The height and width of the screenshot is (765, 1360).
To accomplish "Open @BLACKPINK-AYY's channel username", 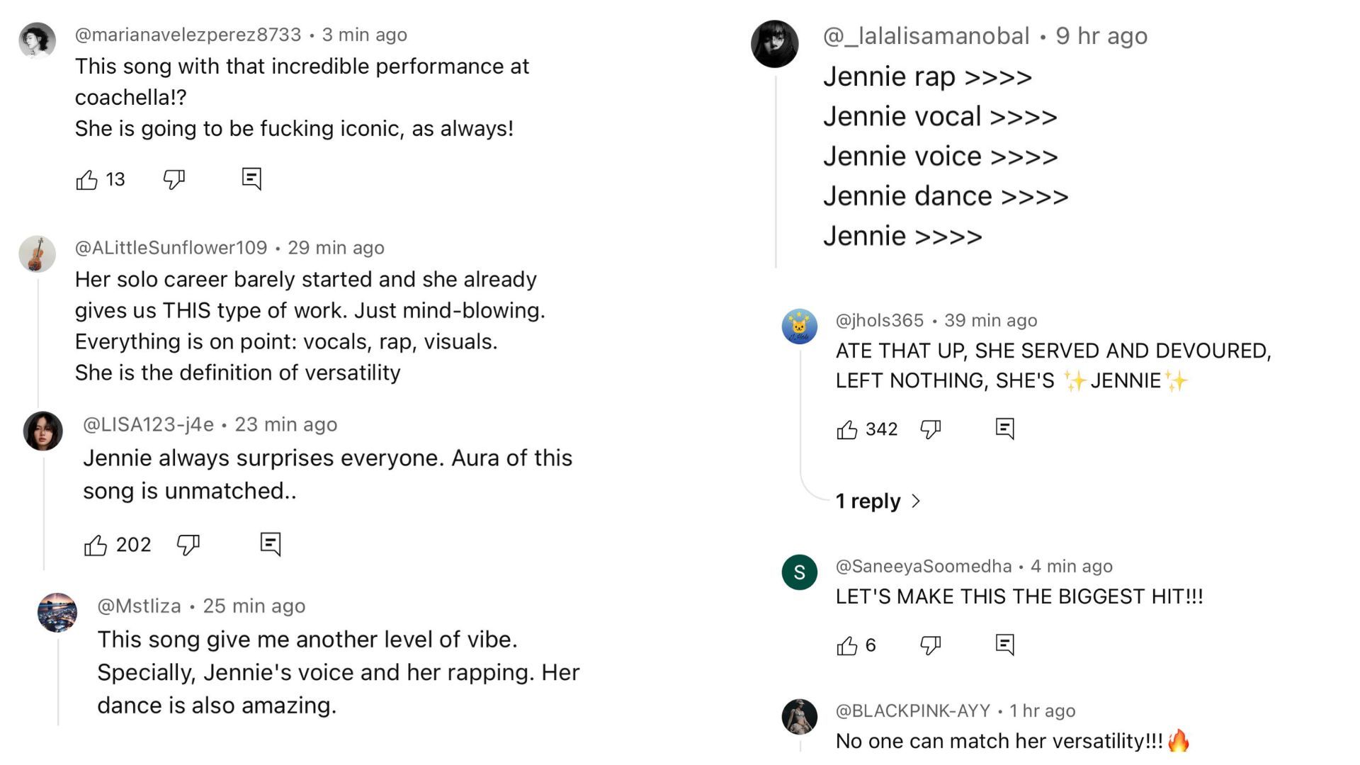I will pos(912,710).
